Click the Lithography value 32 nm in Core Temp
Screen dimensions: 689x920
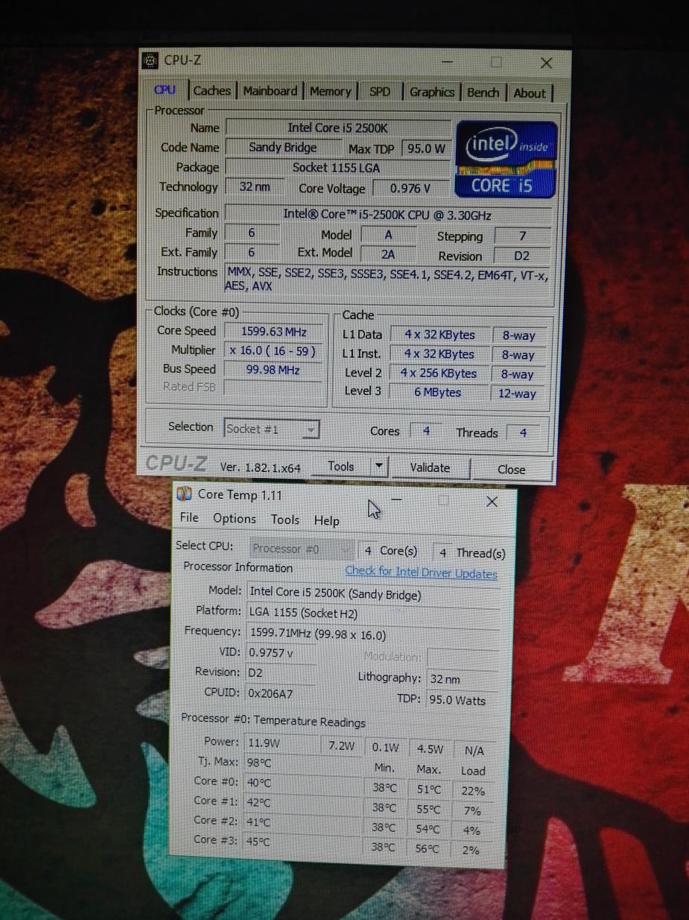[x=462, y=679]
